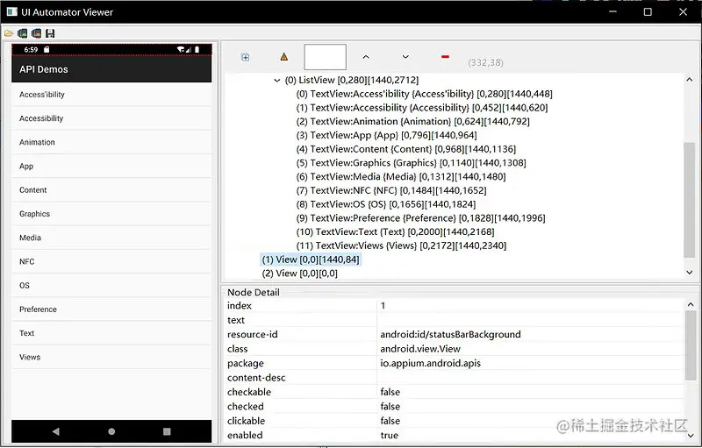This screenshot has width=702, height=448.
Task: Click Content in the phone screenshot
Action: click(x=111, y=190)
